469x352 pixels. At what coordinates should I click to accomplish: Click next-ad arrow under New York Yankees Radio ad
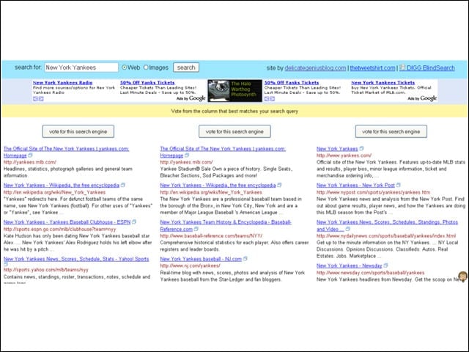pos(41,99)
